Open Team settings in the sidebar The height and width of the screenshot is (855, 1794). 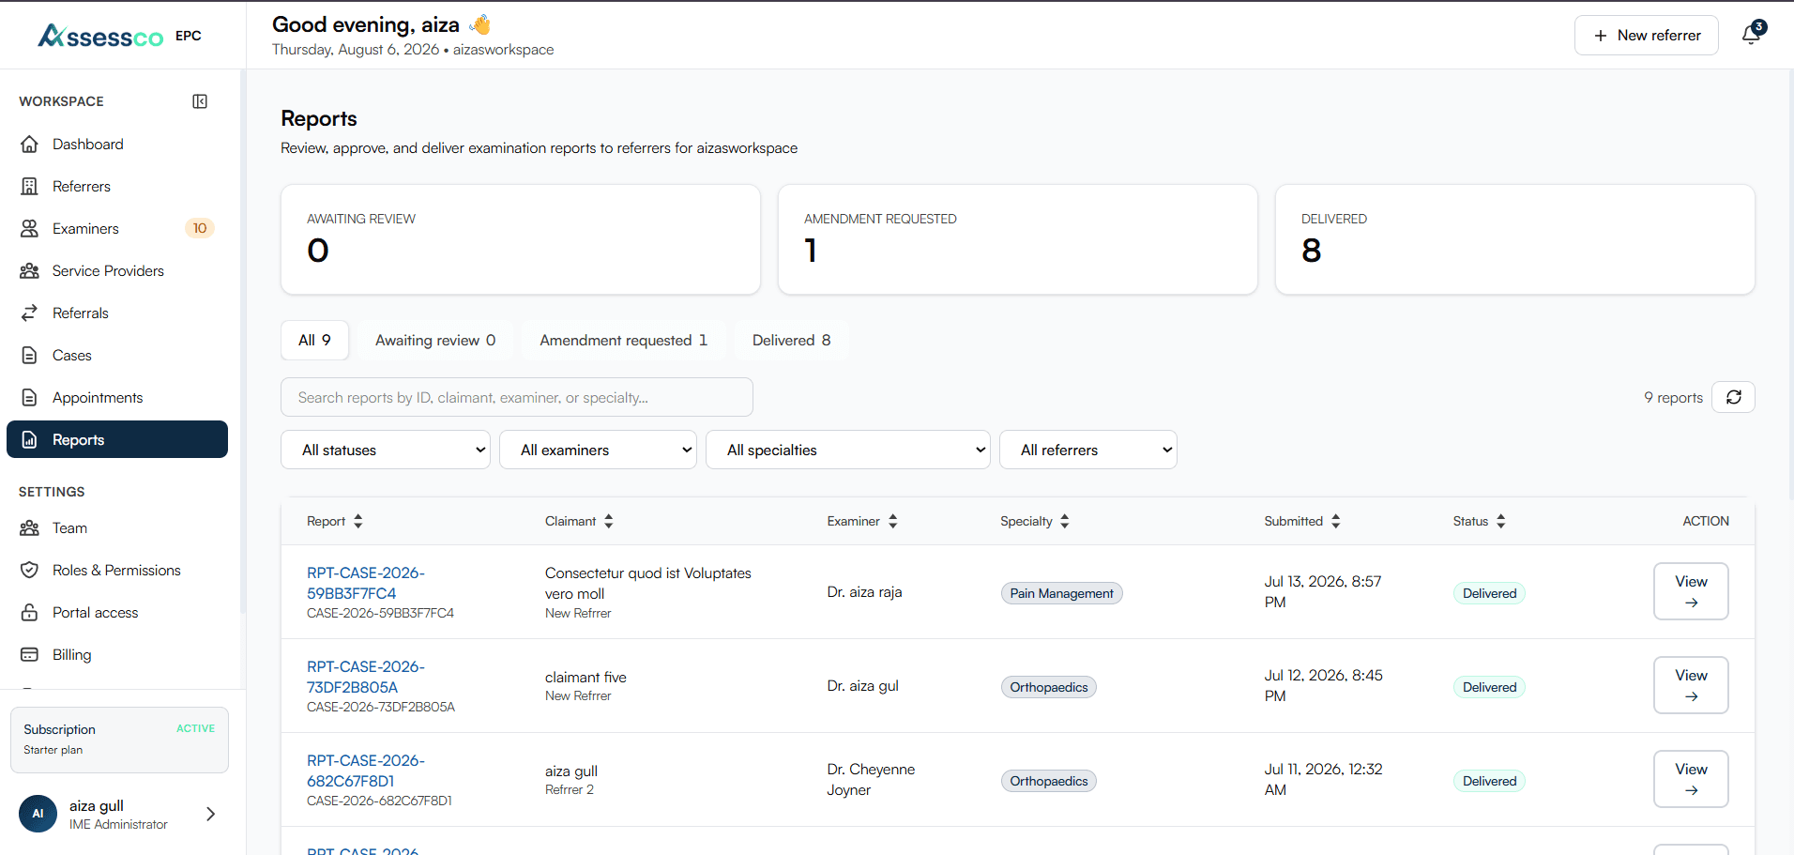(x=117, y=527)
